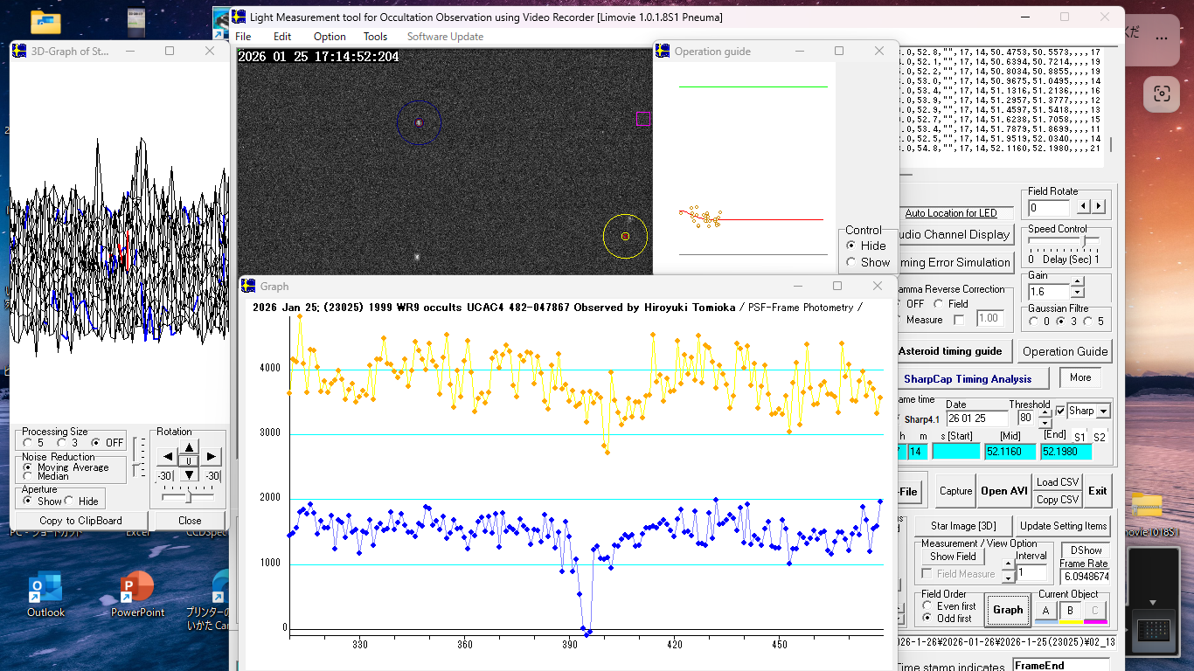Click the SharpCap Timing Analysis button
1194x671 pixels.
(968, 379)
